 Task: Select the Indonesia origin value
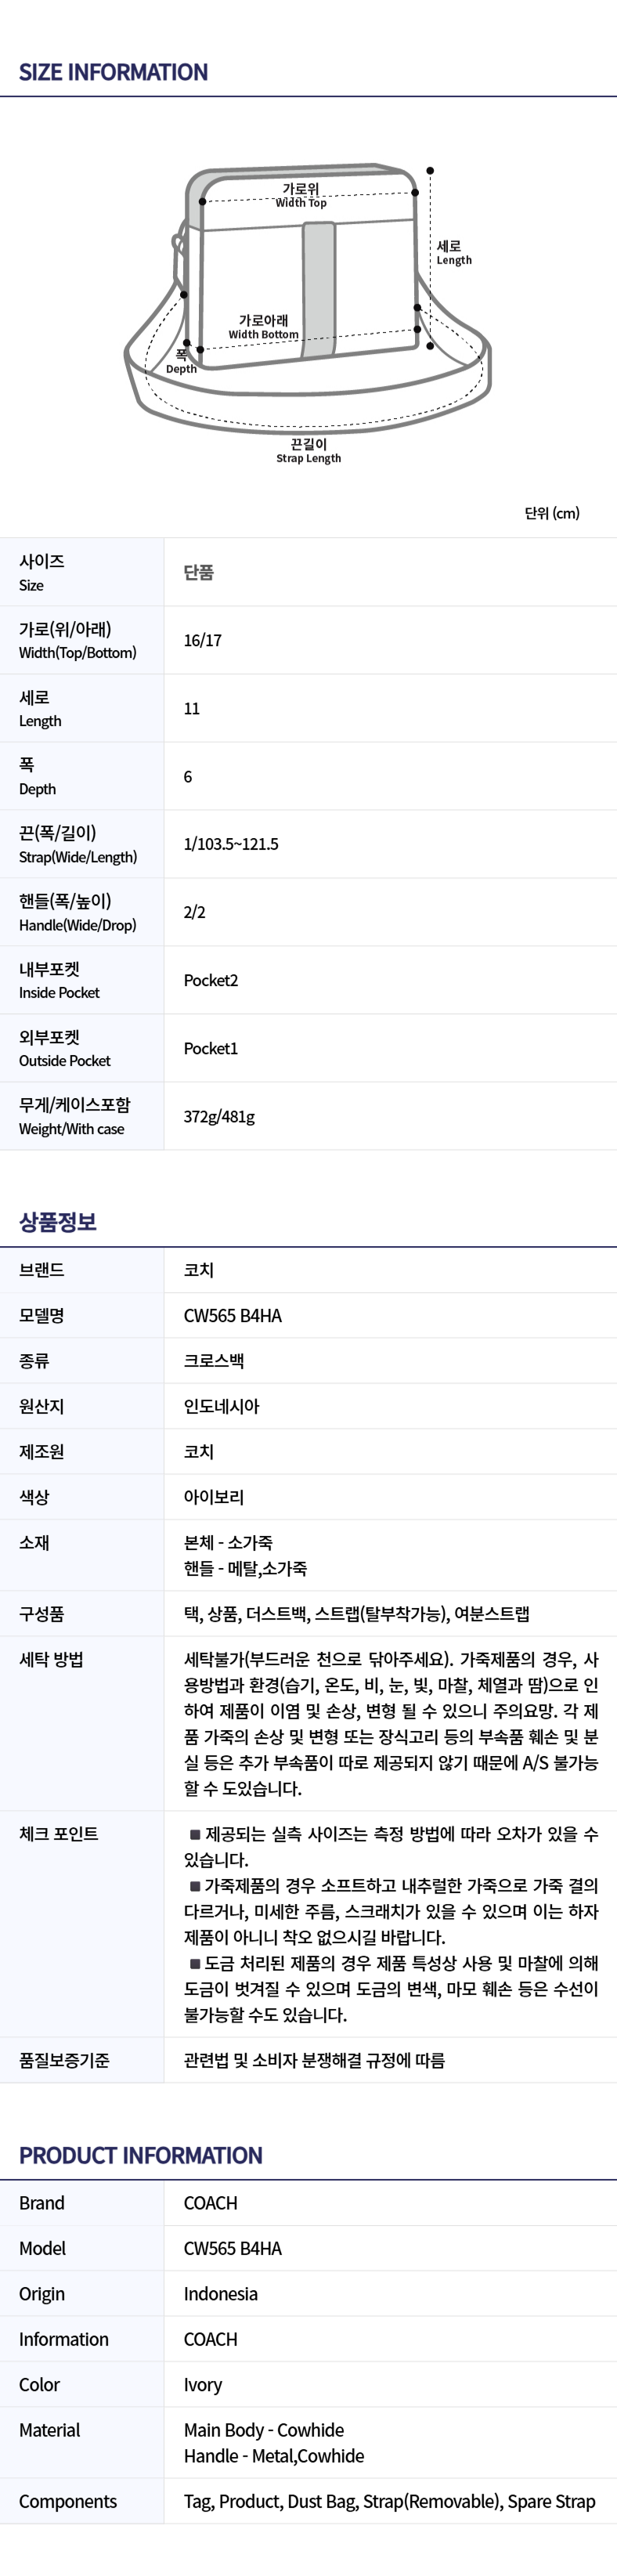(x=221, y=2293)
